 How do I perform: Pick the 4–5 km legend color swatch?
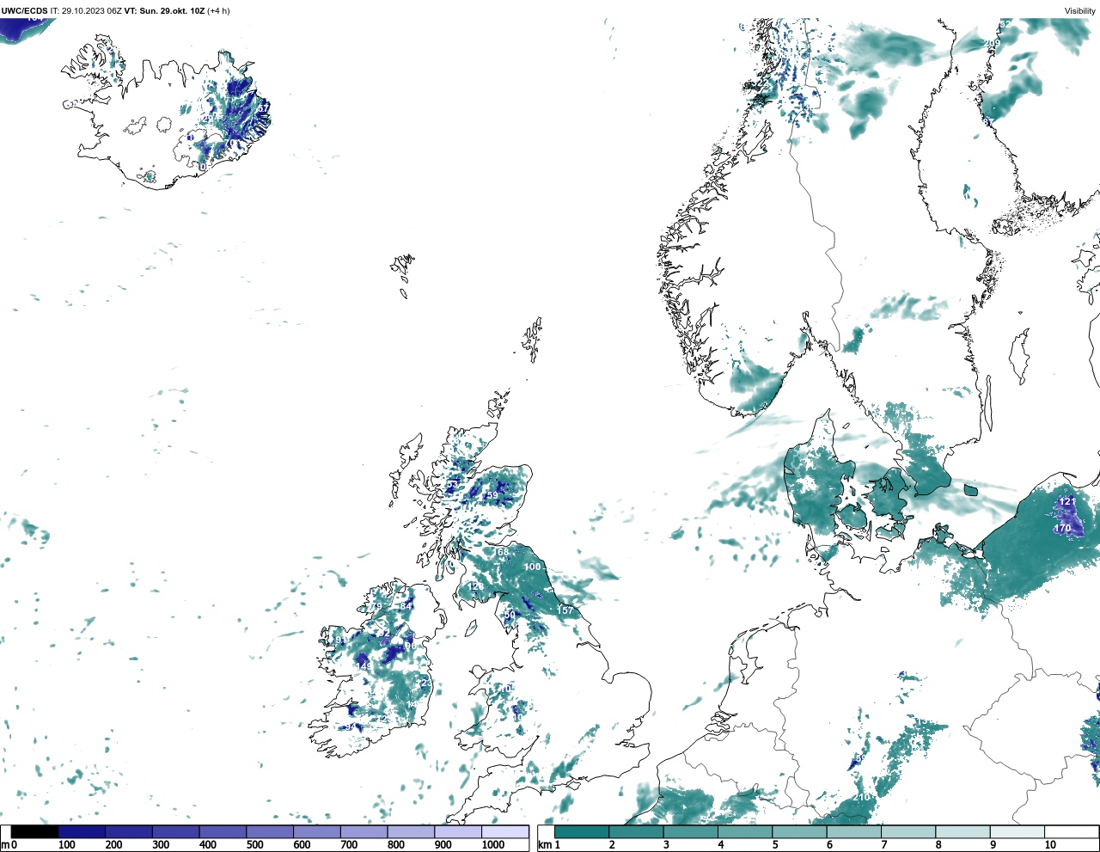745,831
